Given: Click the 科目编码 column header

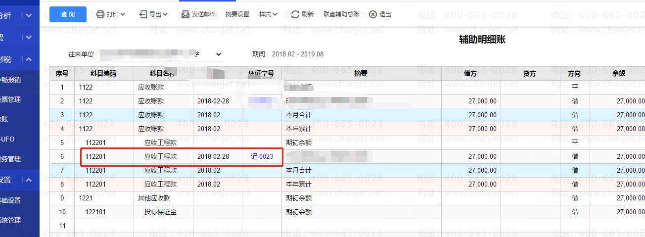Looking at the screenshot, I should click(x=103, y=73).
